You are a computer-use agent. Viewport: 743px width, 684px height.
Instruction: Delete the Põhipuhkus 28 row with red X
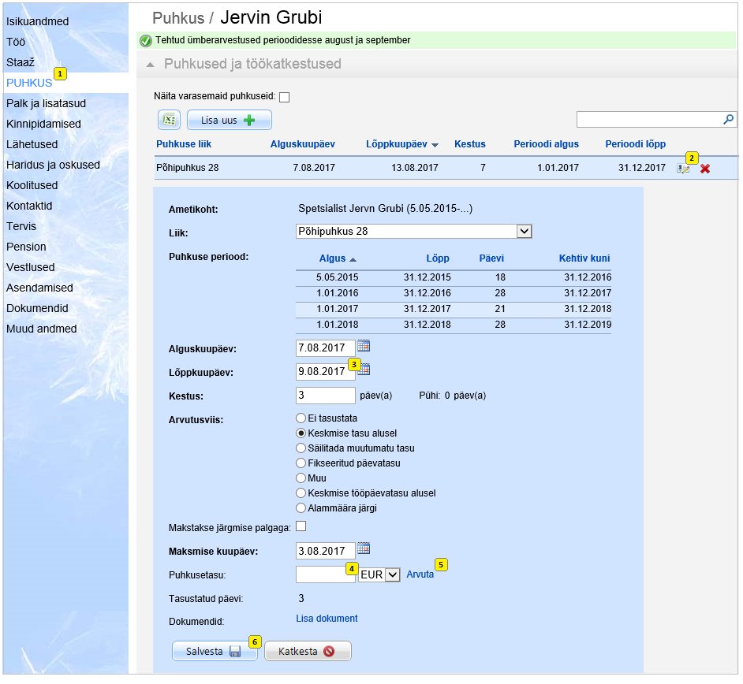tap(705, 169)
